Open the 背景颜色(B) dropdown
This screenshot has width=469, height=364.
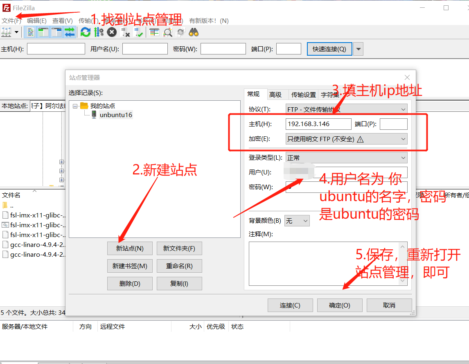[297, 221]
